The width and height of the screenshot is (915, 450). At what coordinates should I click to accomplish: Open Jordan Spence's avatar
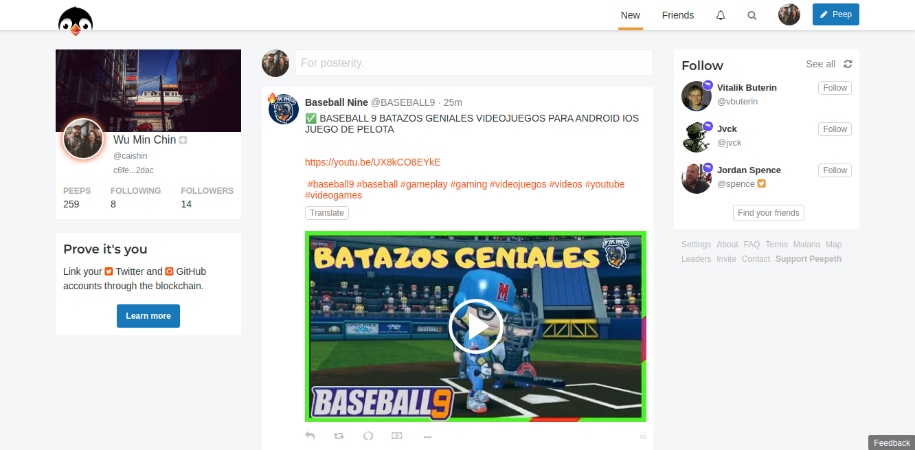tap(697, 178)
